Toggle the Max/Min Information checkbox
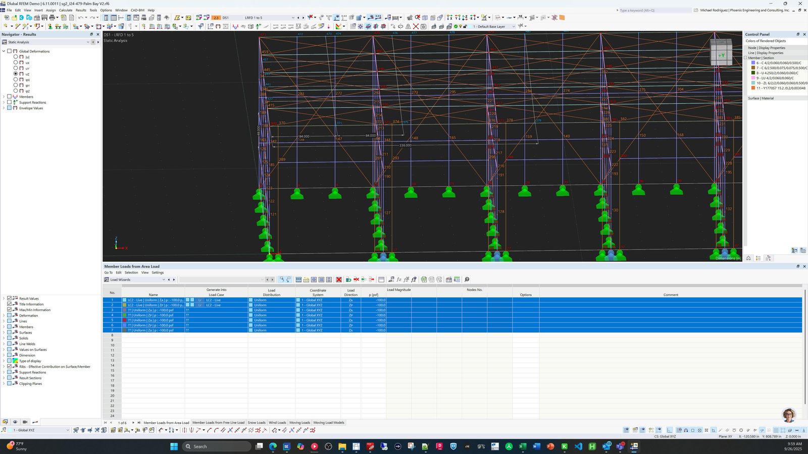808x454 pixels. [x=9, y=310]
